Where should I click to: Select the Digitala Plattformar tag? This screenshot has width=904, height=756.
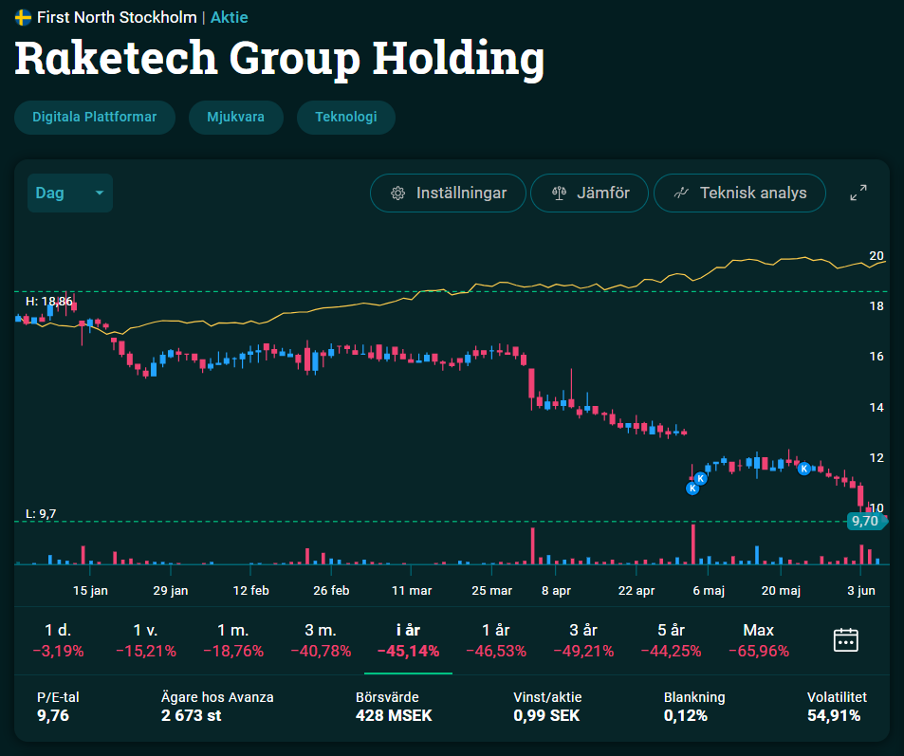tap(95, 117)
